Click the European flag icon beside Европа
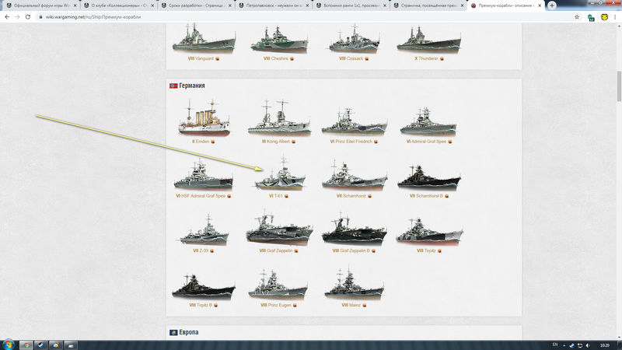This screenshot has height=350, width=622. coord(173,333)
